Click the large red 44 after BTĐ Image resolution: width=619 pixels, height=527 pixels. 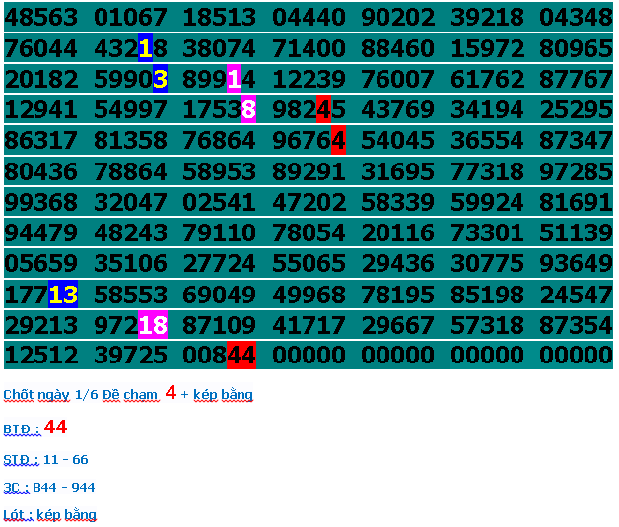55,428
